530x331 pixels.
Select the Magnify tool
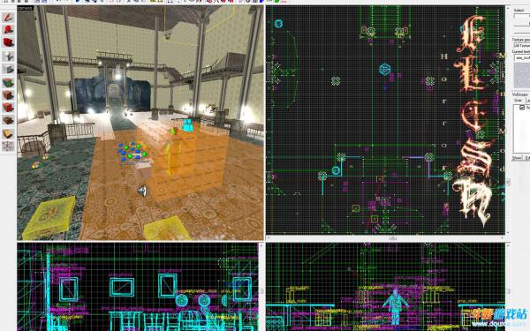(8, 30)
